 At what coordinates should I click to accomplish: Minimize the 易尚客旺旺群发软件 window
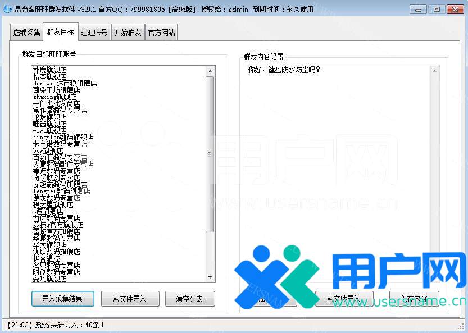coord(419,10)
